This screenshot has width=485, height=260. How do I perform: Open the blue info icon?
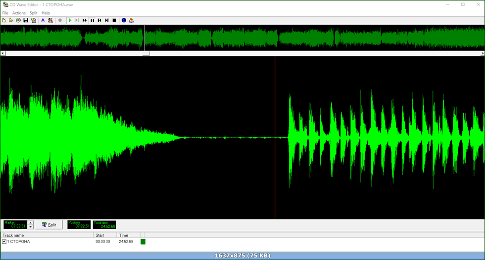pos(124,20)
